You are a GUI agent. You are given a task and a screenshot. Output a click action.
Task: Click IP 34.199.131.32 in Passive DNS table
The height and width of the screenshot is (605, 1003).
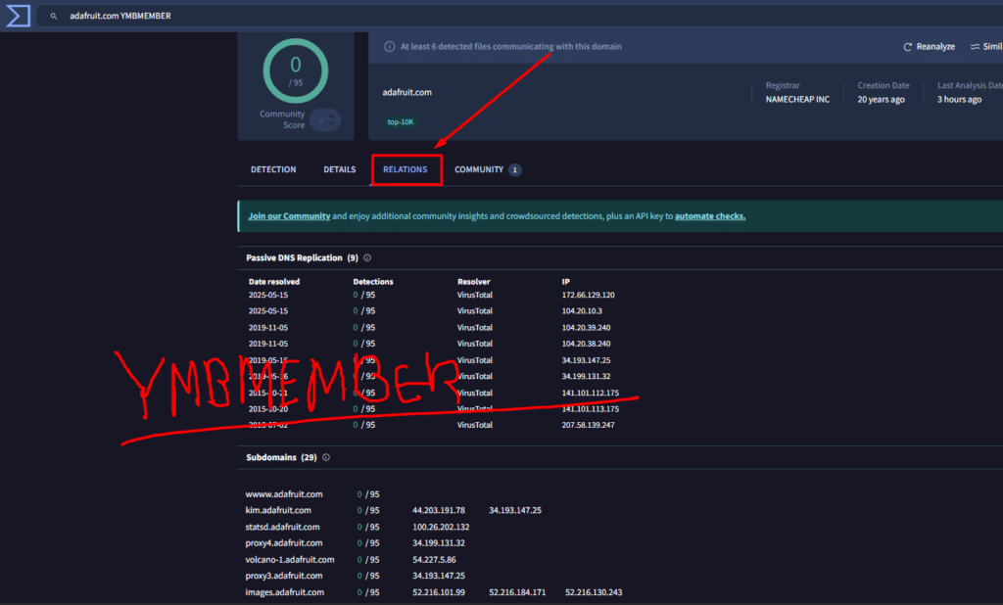[586, 376]
